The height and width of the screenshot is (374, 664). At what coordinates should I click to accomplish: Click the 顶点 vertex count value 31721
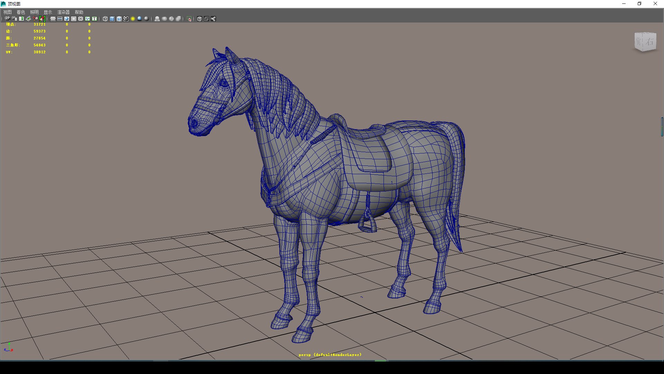(39, 24)
